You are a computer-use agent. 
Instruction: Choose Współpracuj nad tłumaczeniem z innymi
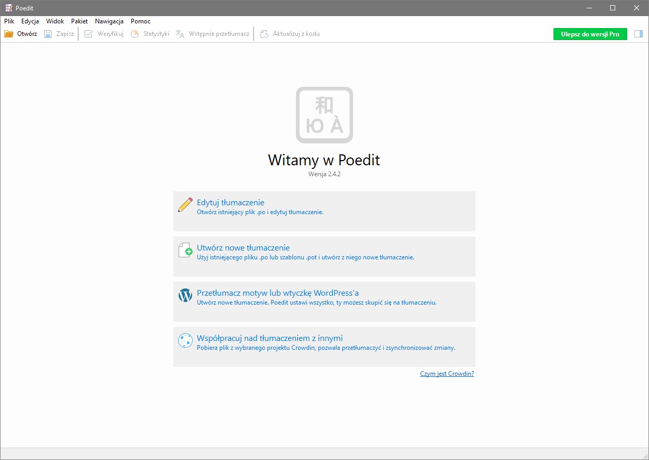click(269, 338)
